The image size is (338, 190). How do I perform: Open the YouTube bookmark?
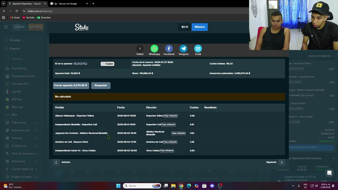click(28, 18)
